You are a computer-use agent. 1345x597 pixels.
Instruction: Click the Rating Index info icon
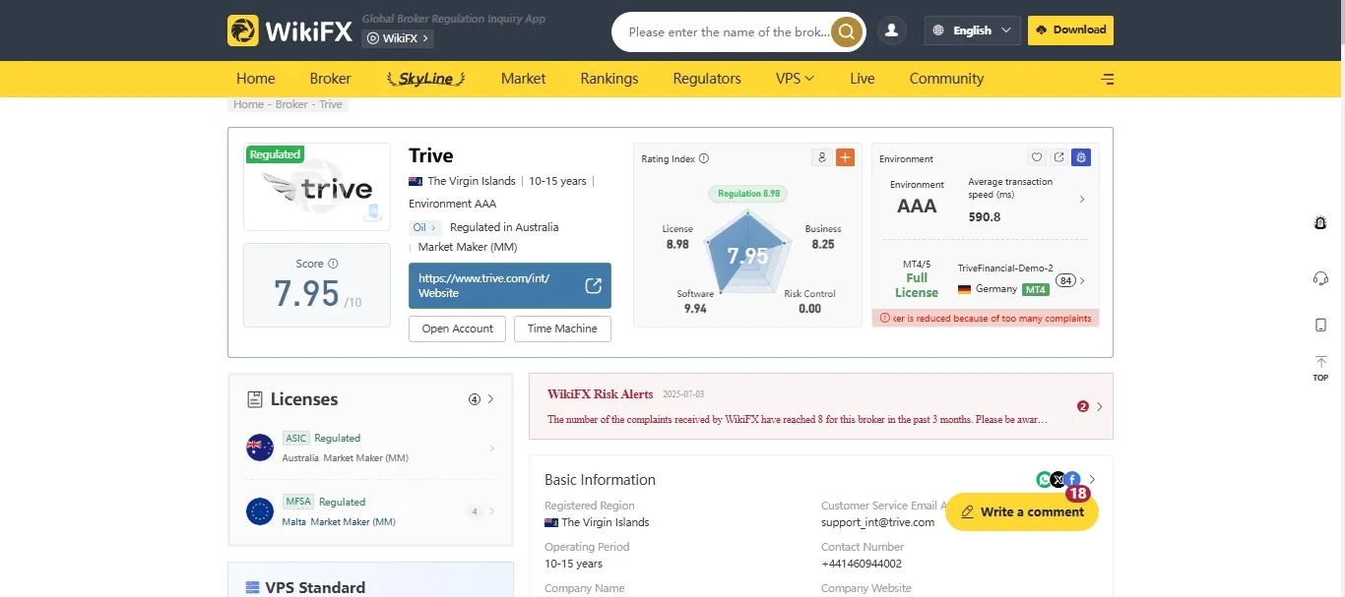[703, 158]
